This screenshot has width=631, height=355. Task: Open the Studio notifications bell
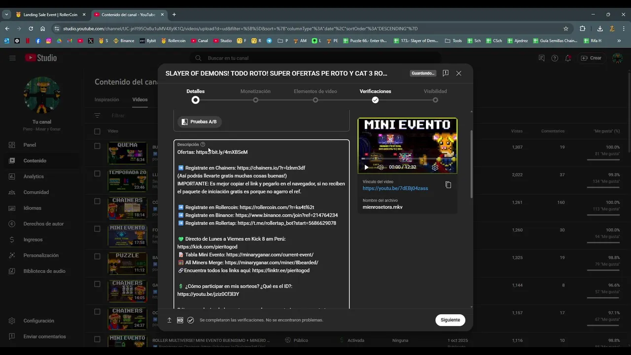(x=568, y=58)
